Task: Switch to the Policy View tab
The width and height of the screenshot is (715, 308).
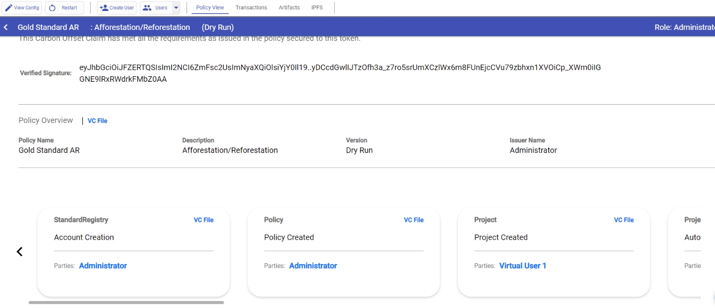Action: click(x=210, y=7)
